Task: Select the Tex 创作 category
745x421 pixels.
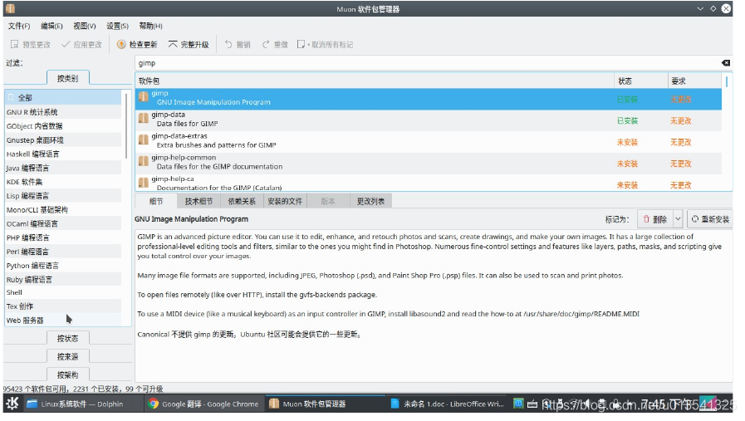Action: (63, 306)
